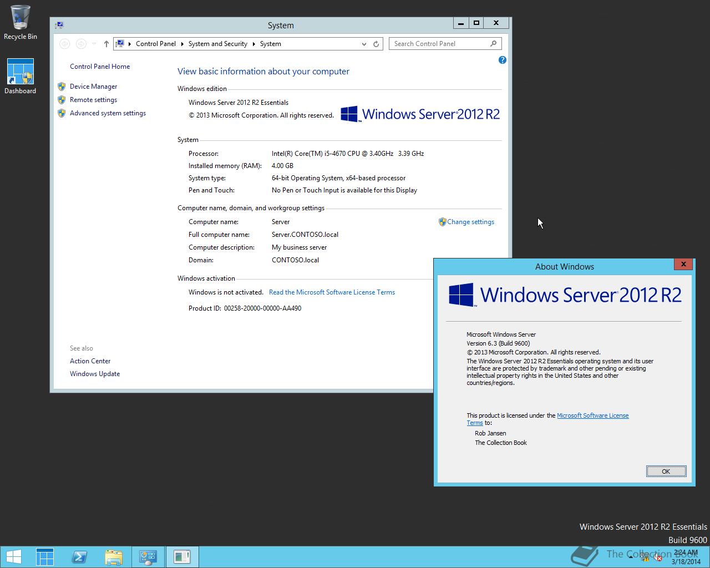This screenshot has width=710, height=568.
Task: Expand the address bar history dropdown
Action: pos(364,44)
